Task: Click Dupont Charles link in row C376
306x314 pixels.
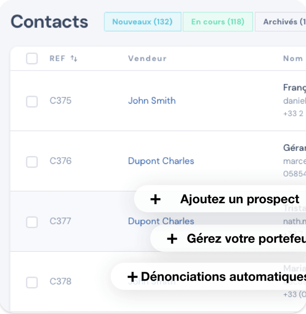Action: point(161,161)
